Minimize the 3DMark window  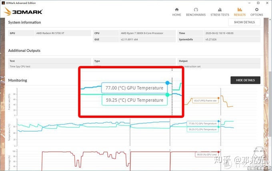249,3
